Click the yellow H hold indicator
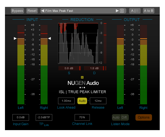 (82, 77)
